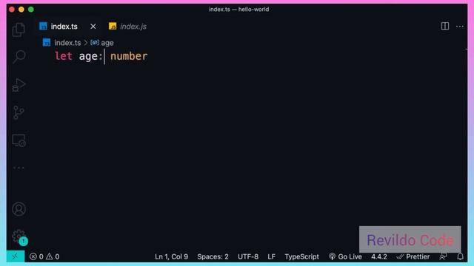Open editor More Actions ellipsis
The image size is (474, 266).
point(460,27)
